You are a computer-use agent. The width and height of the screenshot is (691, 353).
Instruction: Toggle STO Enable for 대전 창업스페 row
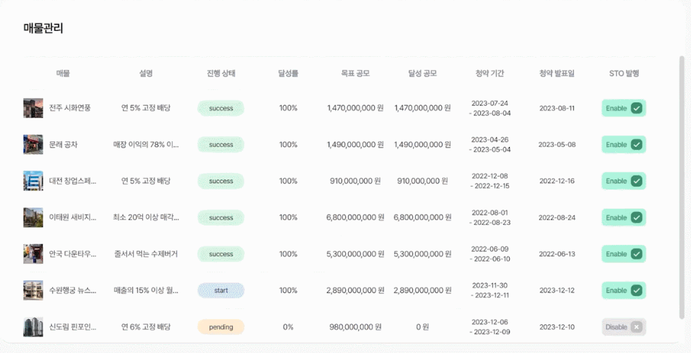click(x=624, y=181)
